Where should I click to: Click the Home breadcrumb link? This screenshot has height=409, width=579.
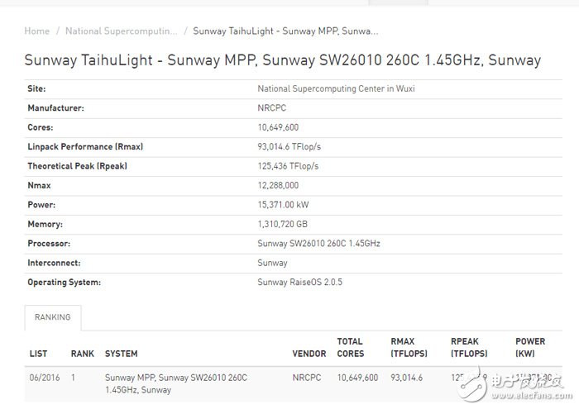coord(36,31)
